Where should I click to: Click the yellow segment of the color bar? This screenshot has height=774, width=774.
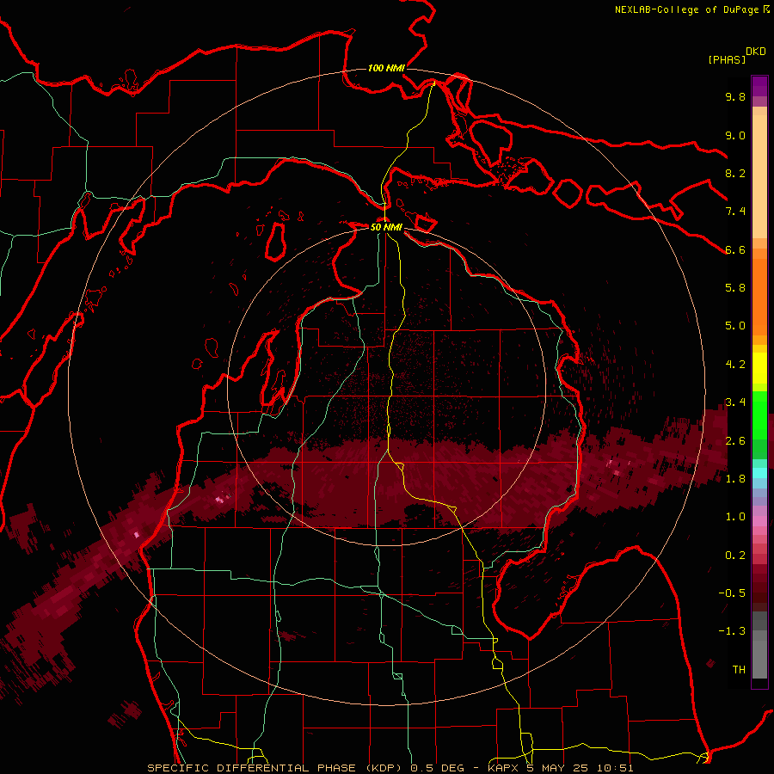click(759, 368)
